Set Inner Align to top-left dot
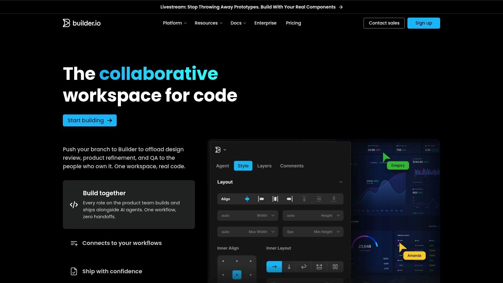The image size is (503, 283). pyautogui.click(x=223, y=261)
